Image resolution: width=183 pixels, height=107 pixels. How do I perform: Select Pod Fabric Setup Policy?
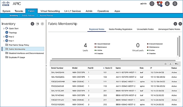coord(19,45)
